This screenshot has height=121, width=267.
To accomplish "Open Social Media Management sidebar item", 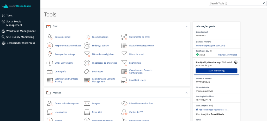I will point(14,23).
